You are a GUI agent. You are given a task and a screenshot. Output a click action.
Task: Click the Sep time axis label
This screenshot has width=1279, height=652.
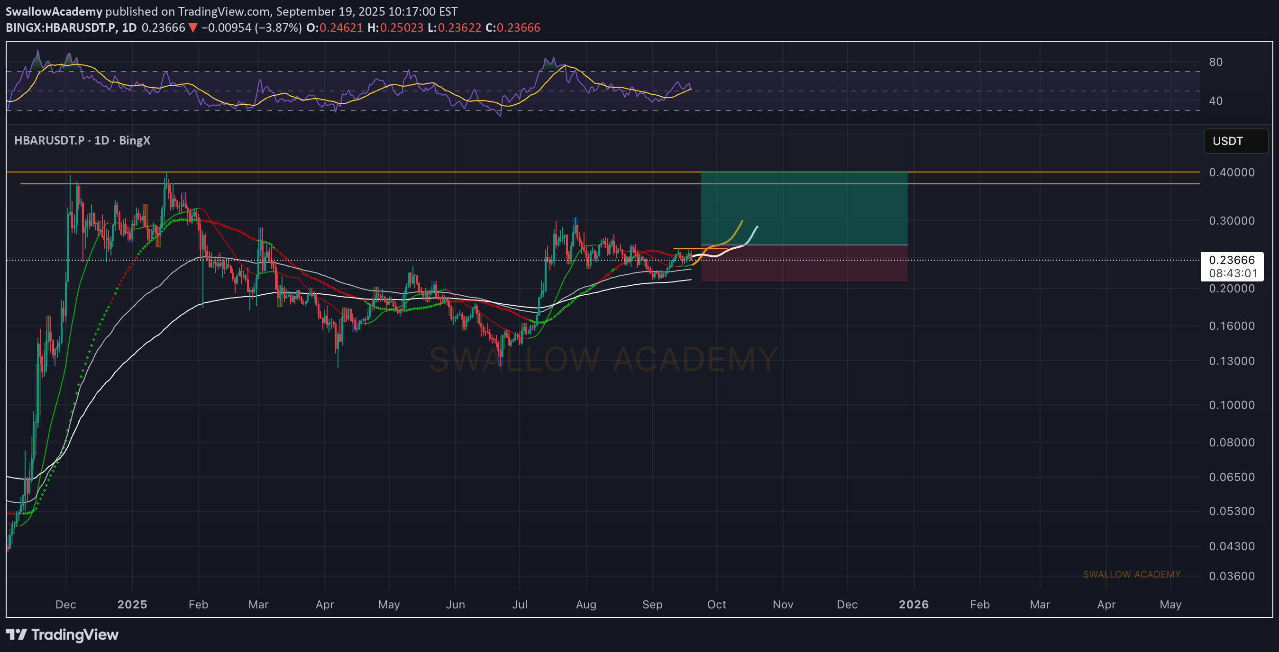tap(652, 604)
